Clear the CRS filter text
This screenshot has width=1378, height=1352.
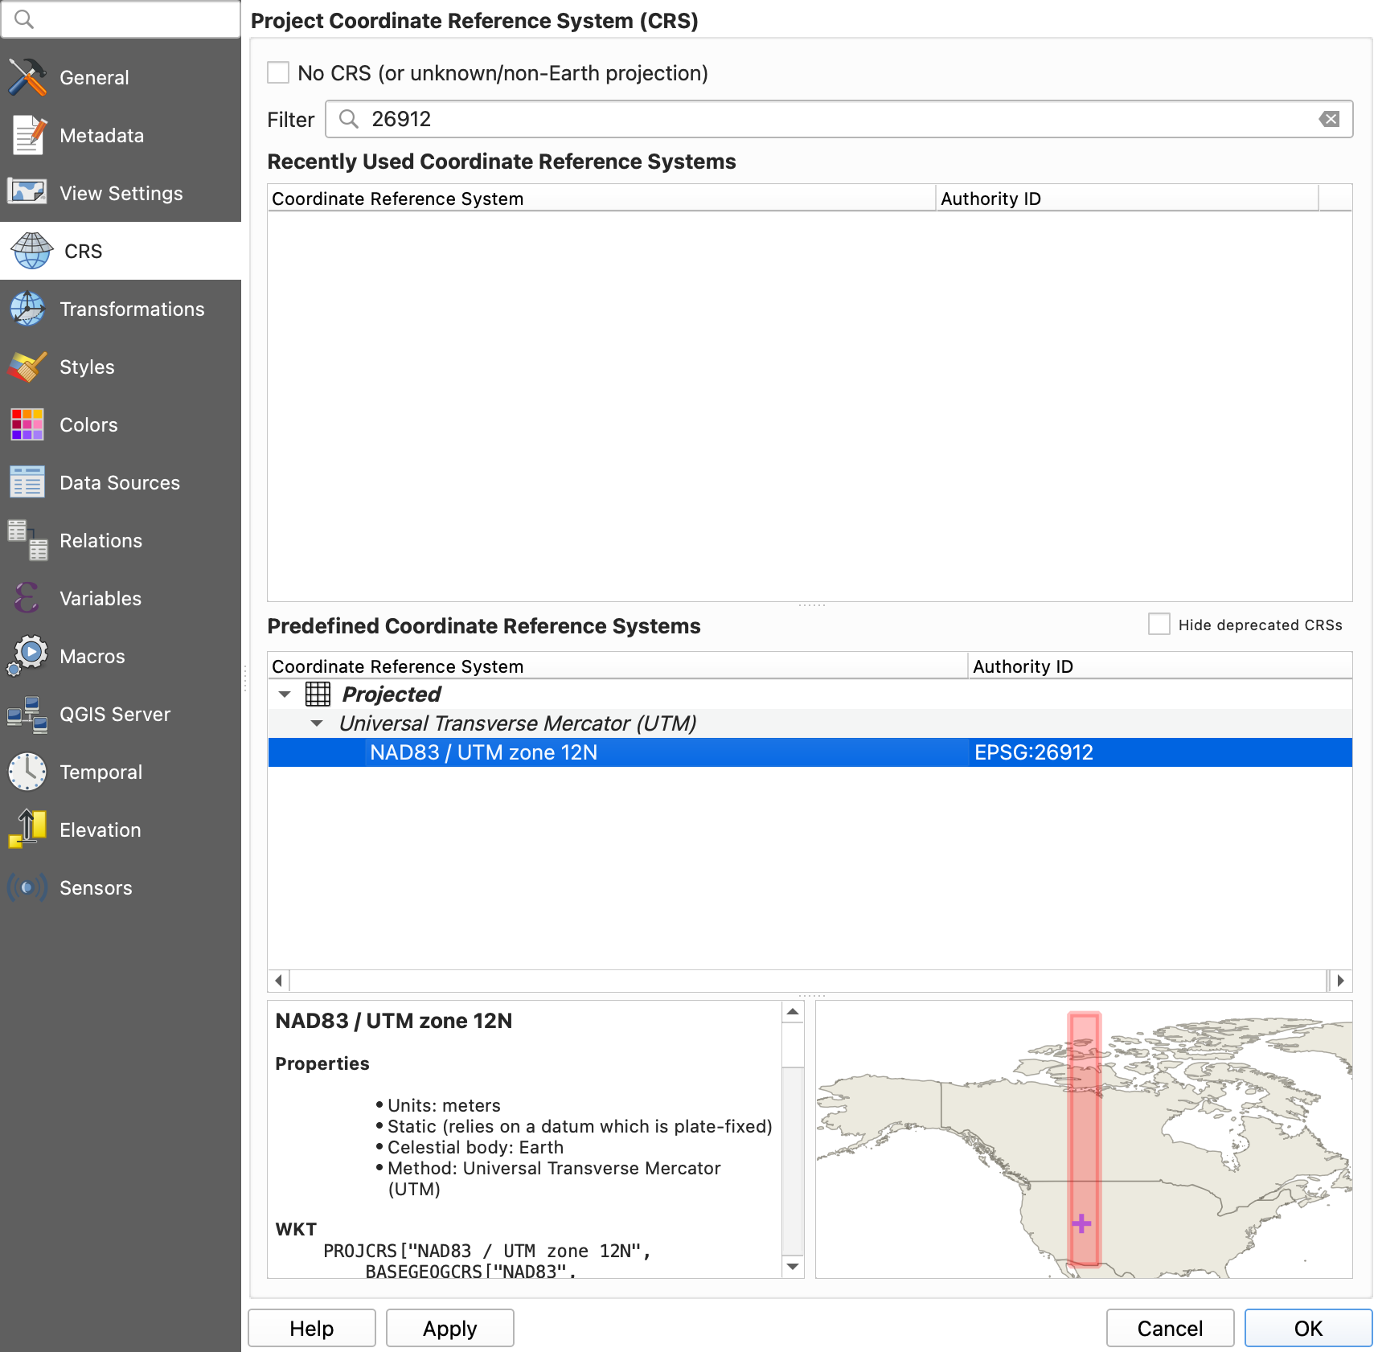click(1330, 119)
